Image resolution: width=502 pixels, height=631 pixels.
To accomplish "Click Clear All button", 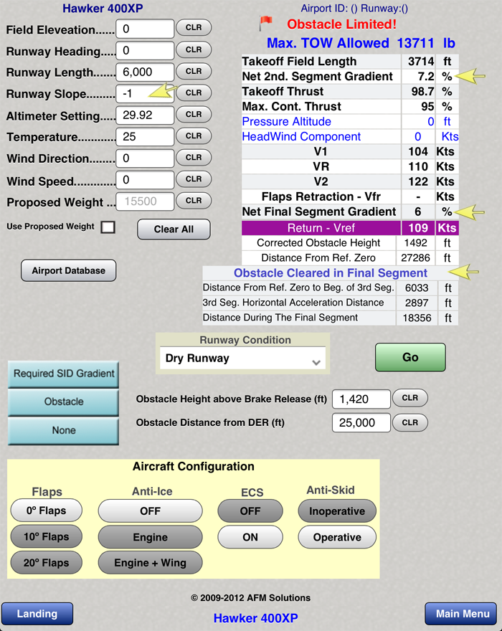I will coord(174,229).
